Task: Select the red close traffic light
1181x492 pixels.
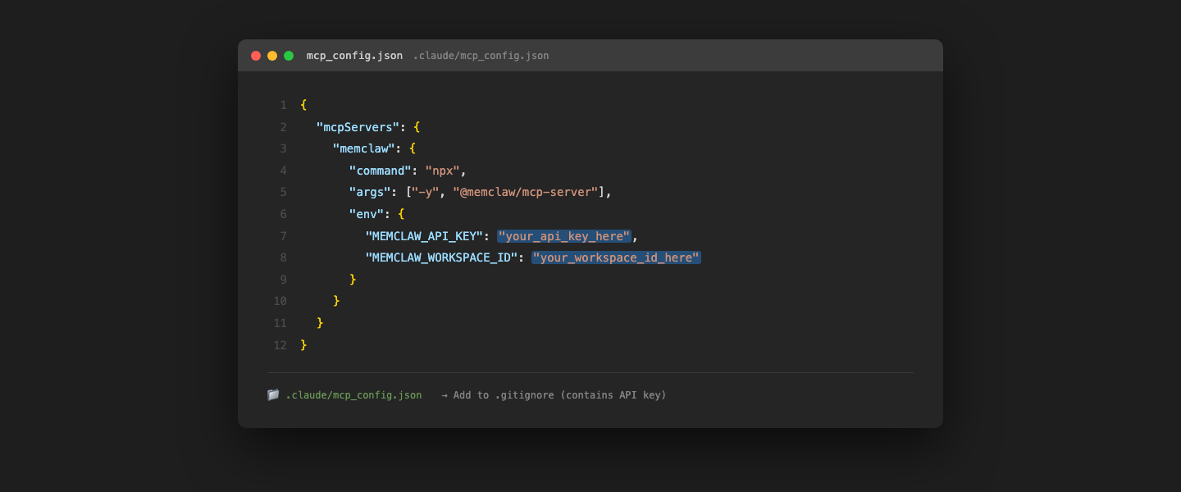Action: [x=255, y=55]
